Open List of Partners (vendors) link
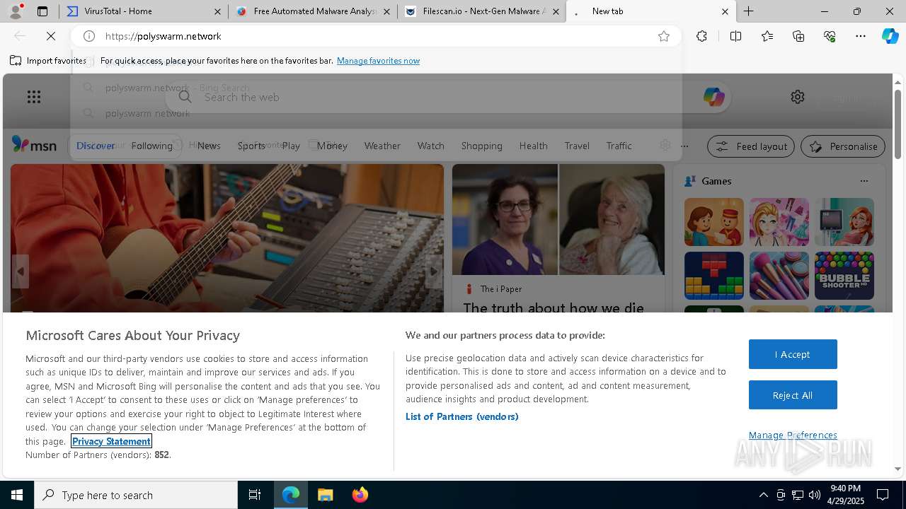The height and width of the screenshot is (509, 906). 462,416
